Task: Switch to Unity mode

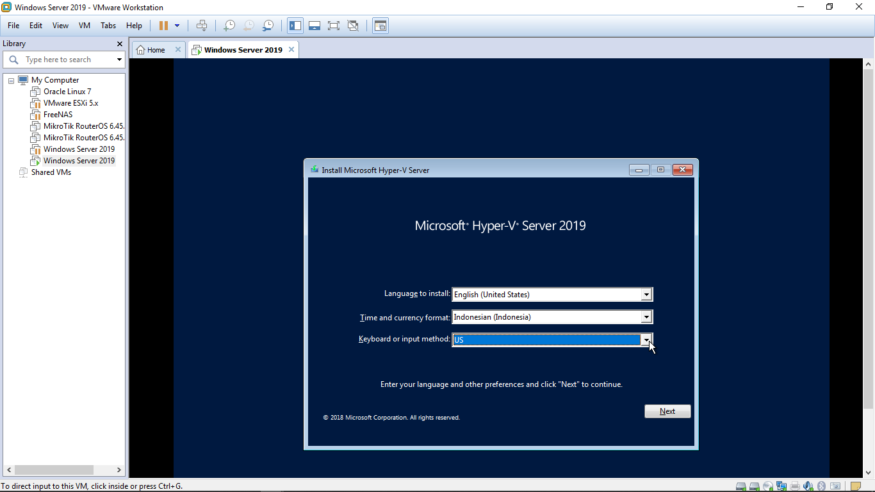Action: 353,26
